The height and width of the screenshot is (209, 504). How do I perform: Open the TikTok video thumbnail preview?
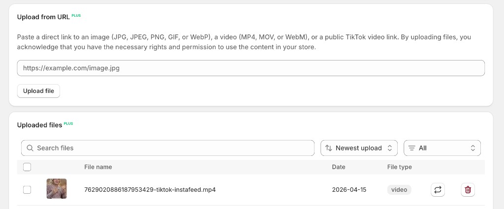point(57,189)
